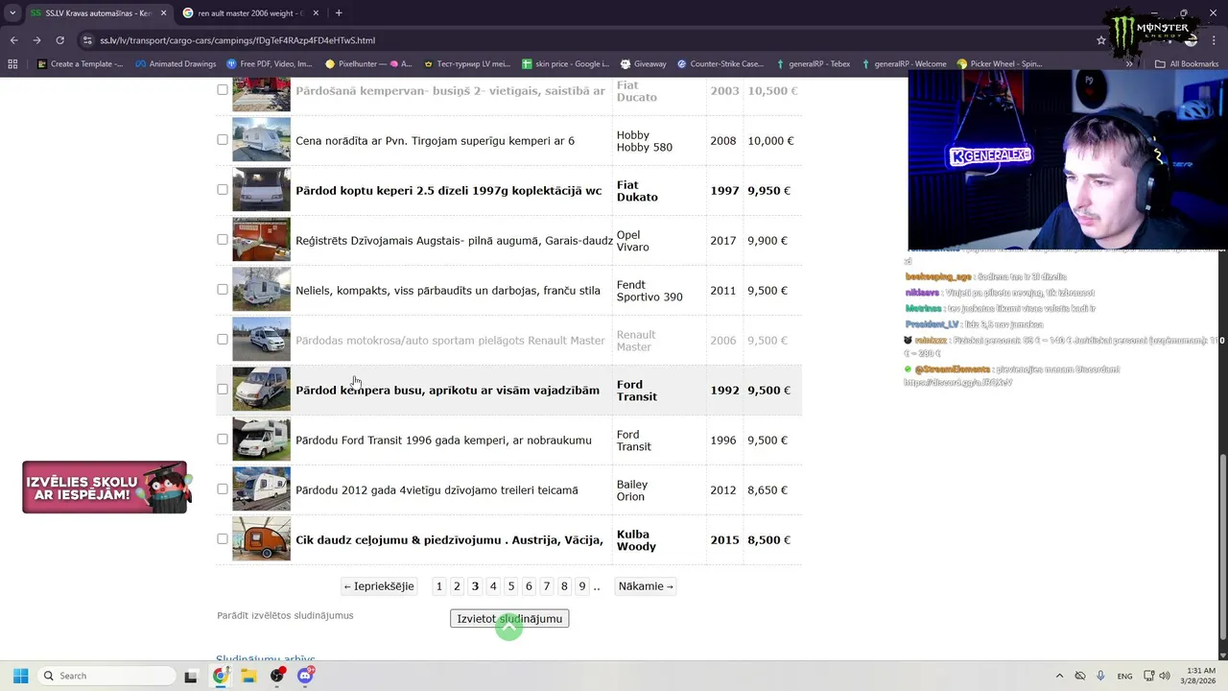Reload the ss.lv page

[59, 40]
